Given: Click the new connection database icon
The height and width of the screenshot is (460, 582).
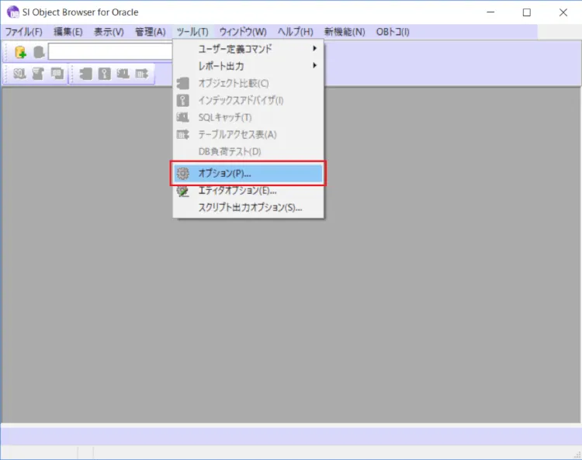Looking at the screenshot, I should [x=20, y=52].
